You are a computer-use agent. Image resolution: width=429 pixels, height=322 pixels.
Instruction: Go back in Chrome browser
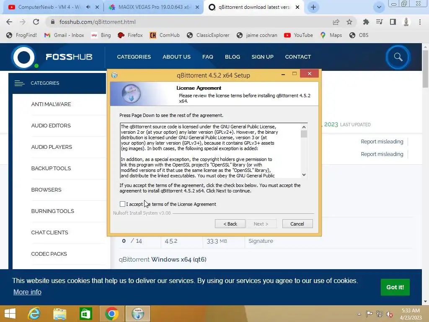coord(9,22)
